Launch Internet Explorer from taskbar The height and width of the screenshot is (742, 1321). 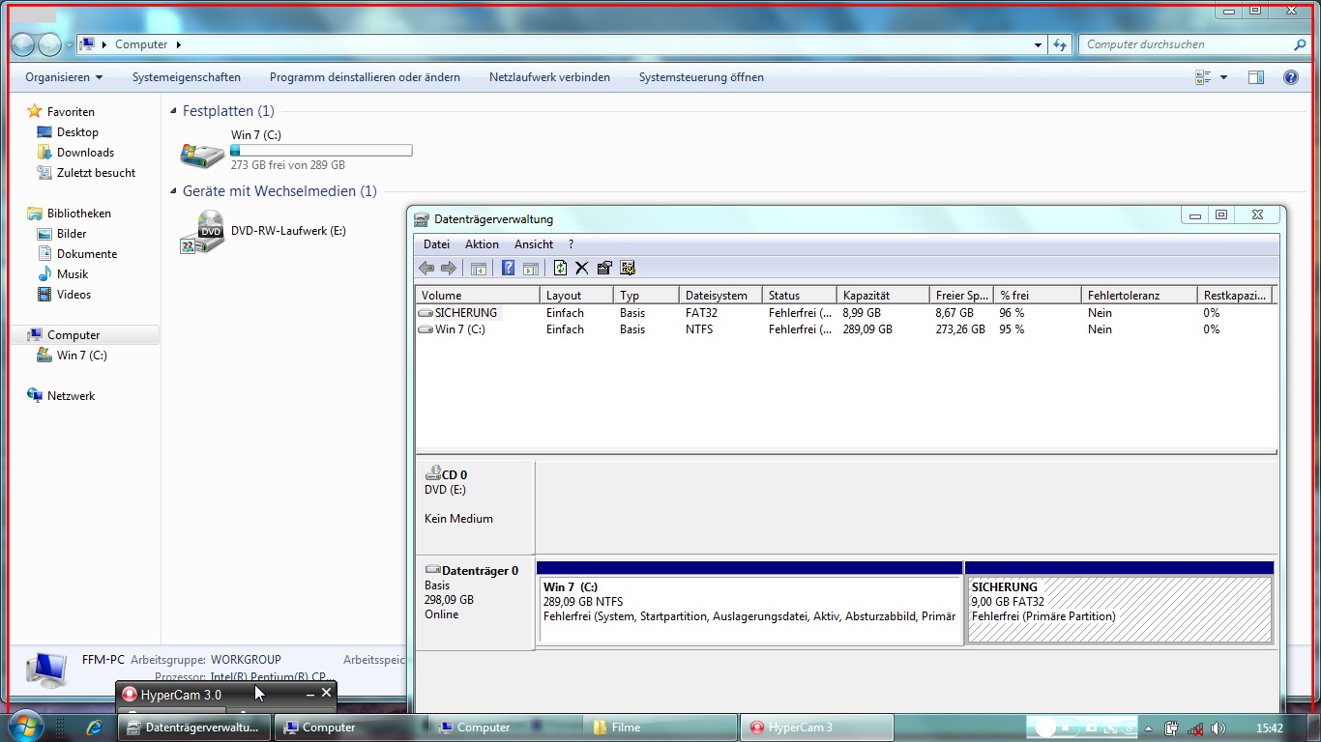pyautogui.click(x=94, y=728)
